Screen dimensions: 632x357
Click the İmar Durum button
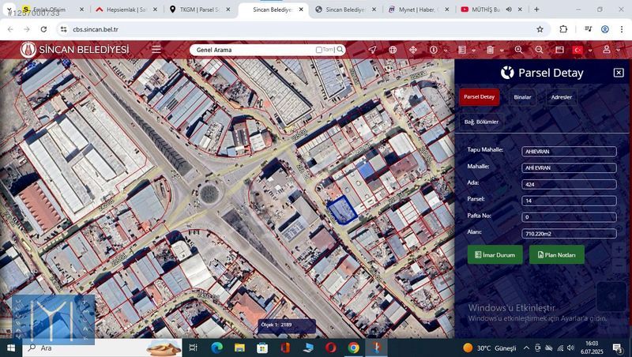[x=495, y=255]
